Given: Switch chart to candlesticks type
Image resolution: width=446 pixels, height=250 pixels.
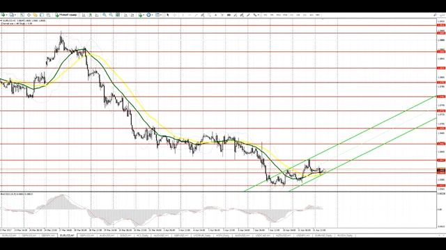Looking at the screenshot, I should tap(90, 15).
